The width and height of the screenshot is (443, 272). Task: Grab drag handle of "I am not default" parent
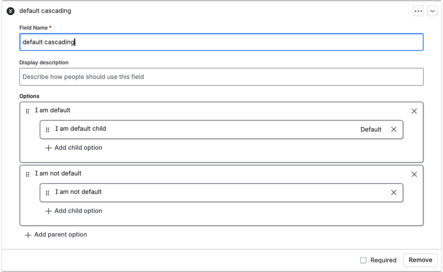tap(28, 175)
